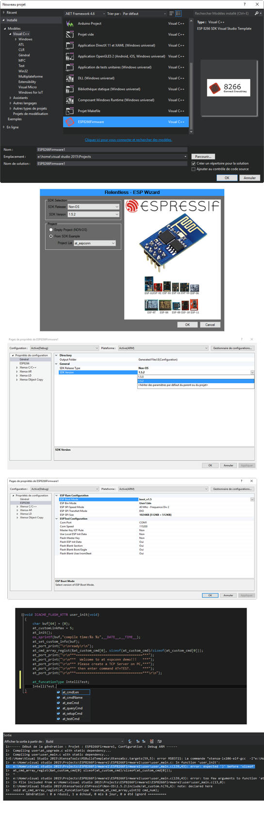264x815 pixels.
Task: Click the Parcourir... button
Action: tap(203, 157)
